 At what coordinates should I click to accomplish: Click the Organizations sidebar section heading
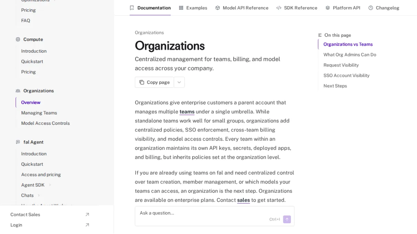click(39, 90)
